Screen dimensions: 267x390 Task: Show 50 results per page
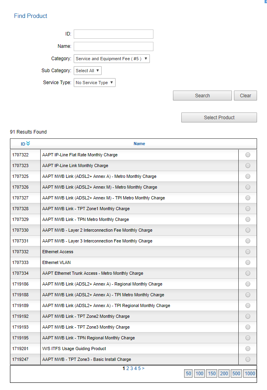188,374
